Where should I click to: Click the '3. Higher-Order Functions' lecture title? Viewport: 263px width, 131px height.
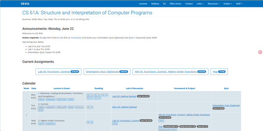click(52, 121)
